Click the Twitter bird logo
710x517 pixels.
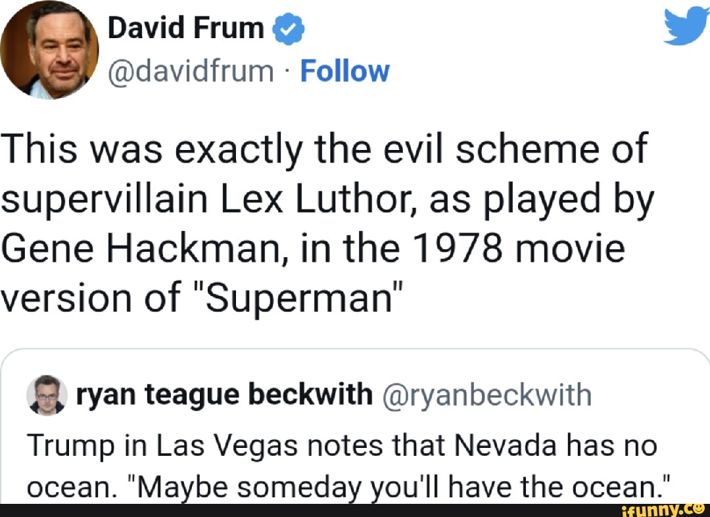(687, 29)
